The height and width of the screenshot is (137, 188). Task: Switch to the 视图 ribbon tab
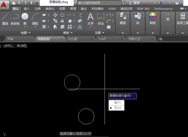pos(62,9)
